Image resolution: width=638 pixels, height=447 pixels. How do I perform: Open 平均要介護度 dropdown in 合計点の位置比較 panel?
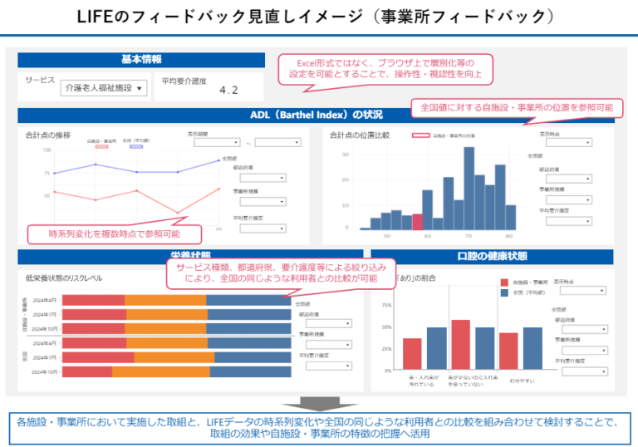coord(569,222)
